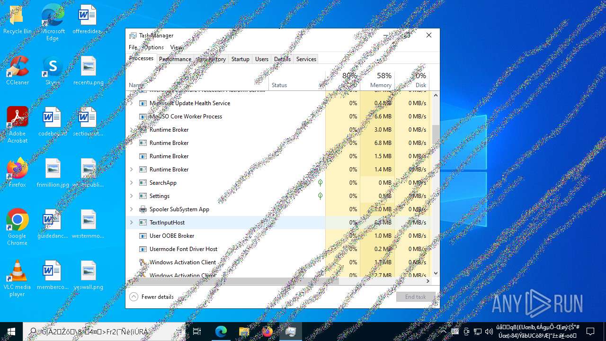Open the Windows Start menu
This screenshot has width=606, height=341.
[x=11, y=332]
